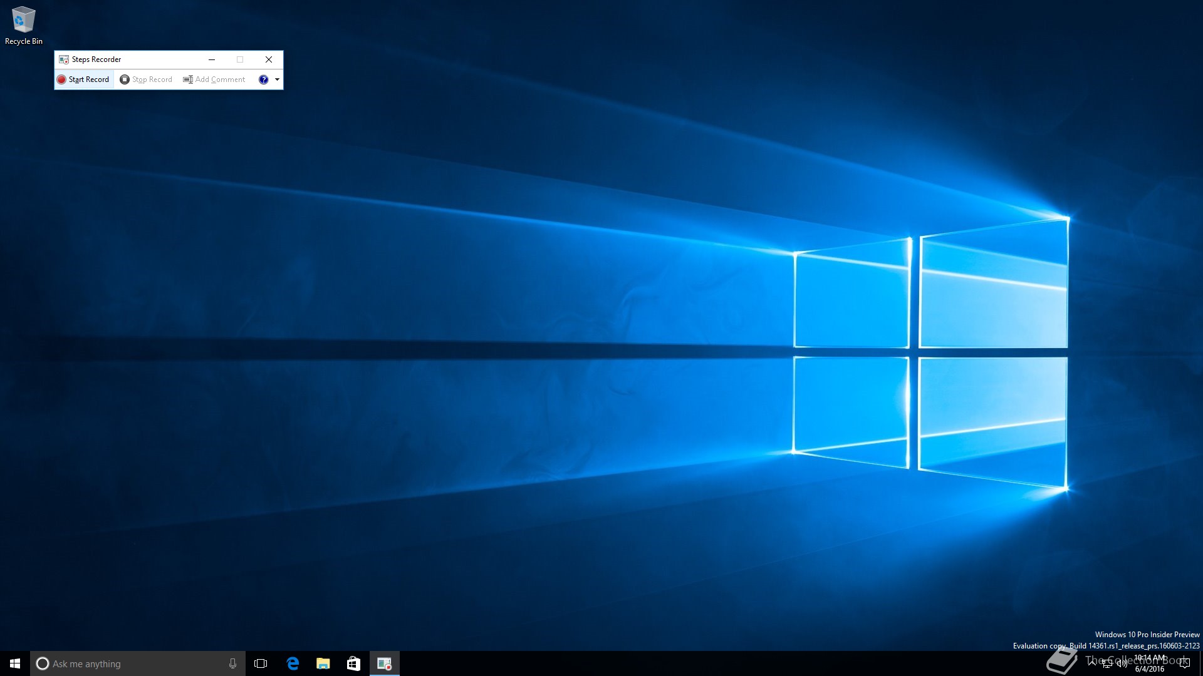This screenshot has width=1203, height=676.
Task: Activate Cortana microphone icon
Action: [x=232, y=663]
